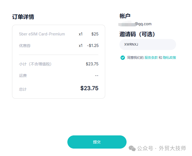The width and height of the screenshot is (192, 156).
Task: Click the 总计 total label
Action: tap(23, 89)
